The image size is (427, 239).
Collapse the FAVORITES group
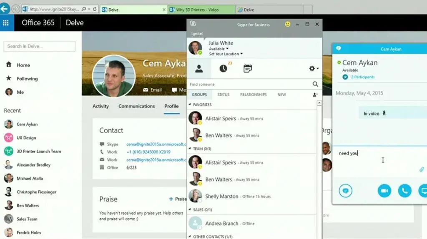coord(190,105)
